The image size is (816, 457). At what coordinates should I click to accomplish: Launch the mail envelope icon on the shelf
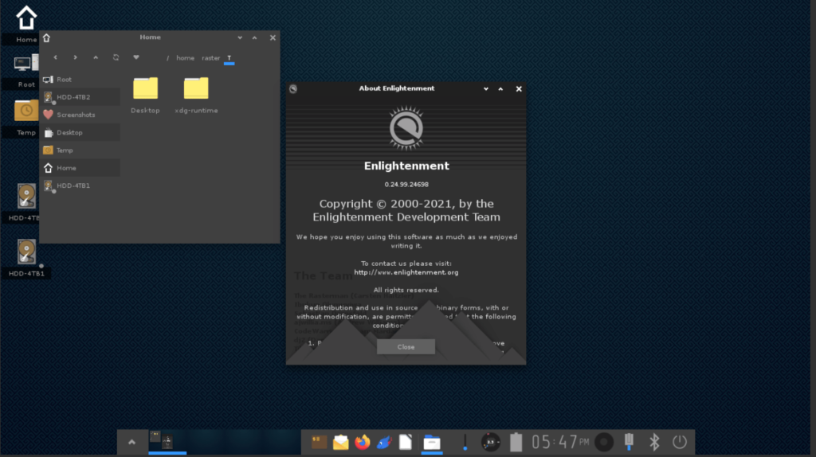pyautogui.click(x=341, y=442)
